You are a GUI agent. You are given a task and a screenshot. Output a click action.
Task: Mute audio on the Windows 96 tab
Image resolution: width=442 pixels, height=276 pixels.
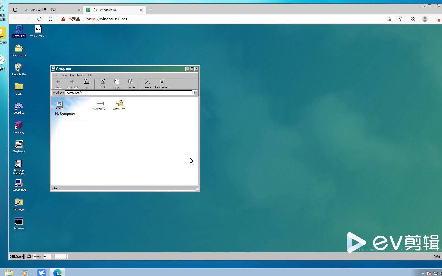pyautogui.click(x=95, y=10)
